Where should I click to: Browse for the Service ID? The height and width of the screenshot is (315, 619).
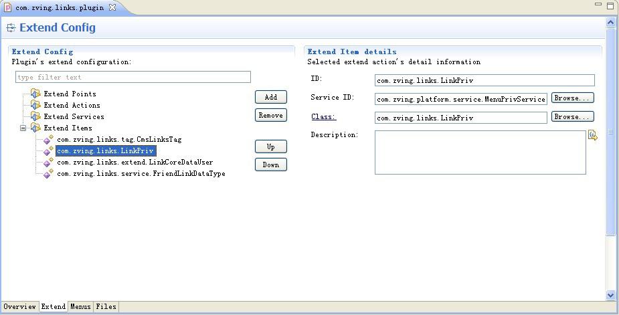(x=572, y=98)
